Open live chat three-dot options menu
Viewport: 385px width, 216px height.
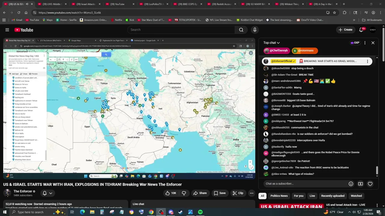tap(365, 43)
